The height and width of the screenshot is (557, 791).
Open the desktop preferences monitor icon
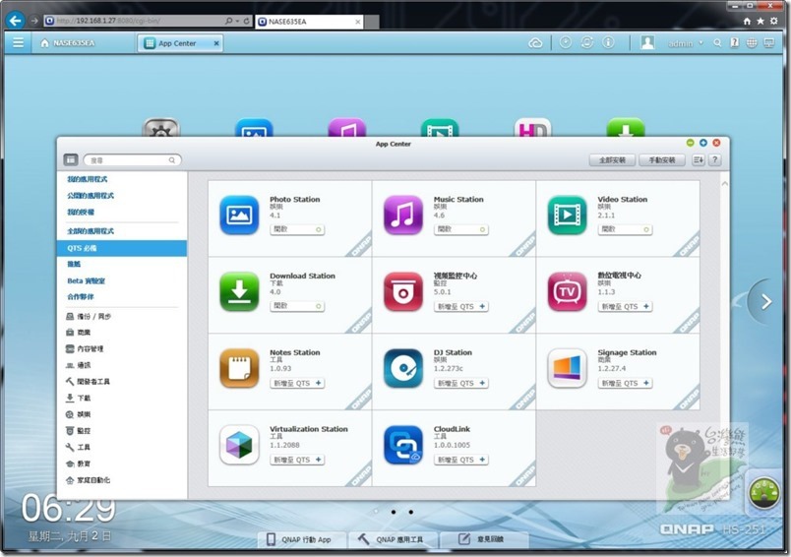[769, 43]
